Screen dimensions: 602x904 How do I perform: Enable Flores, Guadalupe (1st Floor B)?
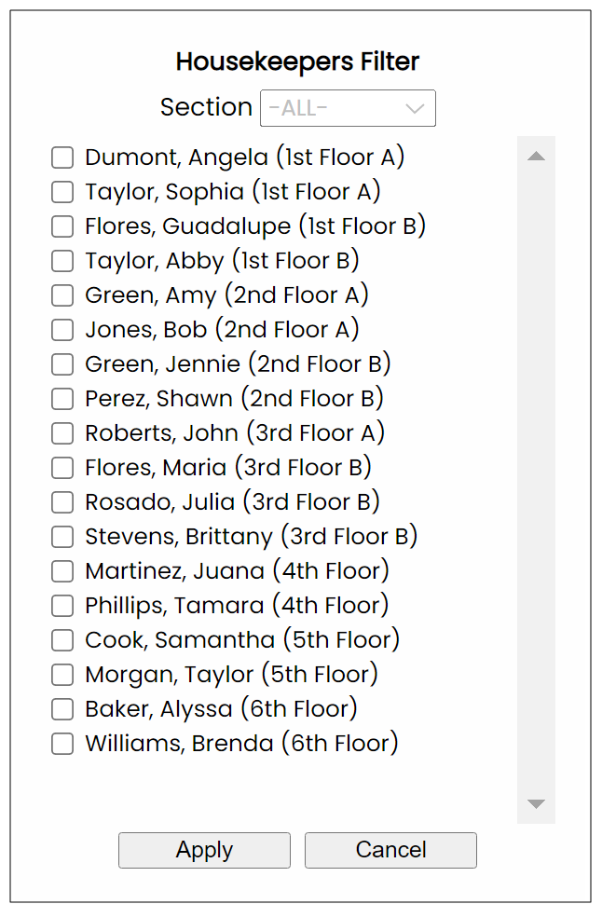pos(62,226)
